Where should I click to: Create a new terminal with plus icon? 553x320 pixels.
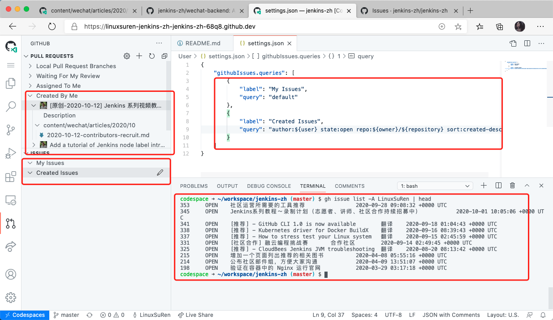click(x=484, y=186)
